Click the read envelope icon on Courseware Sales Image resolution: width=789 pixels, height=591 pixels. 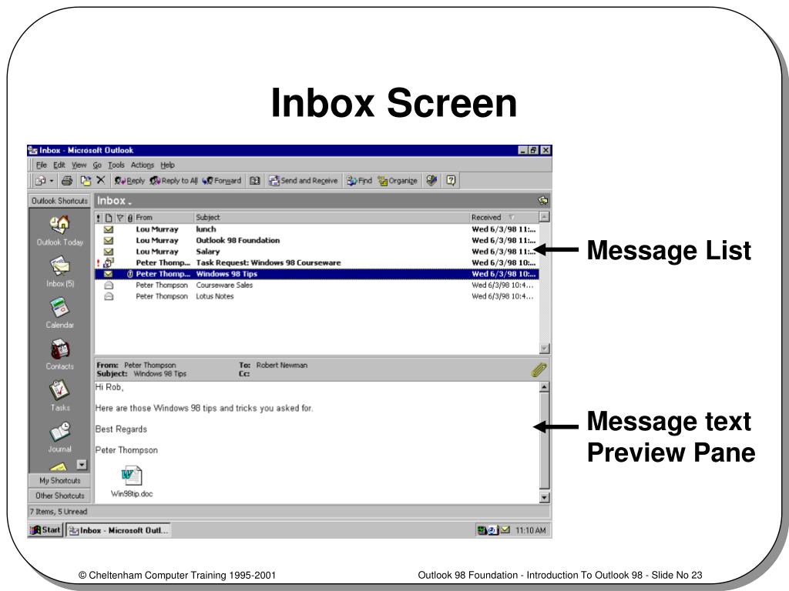[x=109, y=285]
